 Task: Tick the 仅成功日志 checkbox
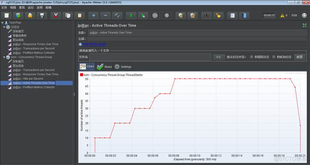274,57
